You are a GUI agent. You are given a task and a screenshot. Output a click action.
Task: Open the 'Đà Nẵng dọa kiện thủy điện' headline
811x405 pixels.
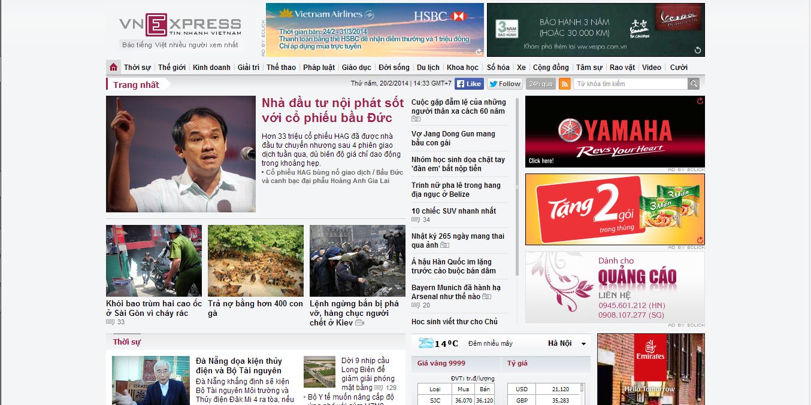(239, 366)
